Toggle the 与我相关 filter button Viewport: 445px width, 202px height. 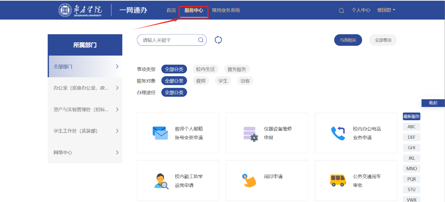348,40
